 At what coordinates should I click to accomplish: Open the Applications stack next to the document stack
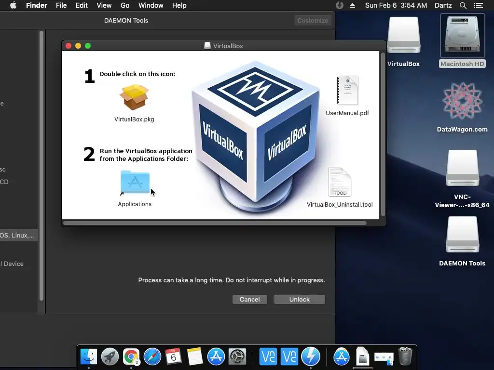pos(342,357)
